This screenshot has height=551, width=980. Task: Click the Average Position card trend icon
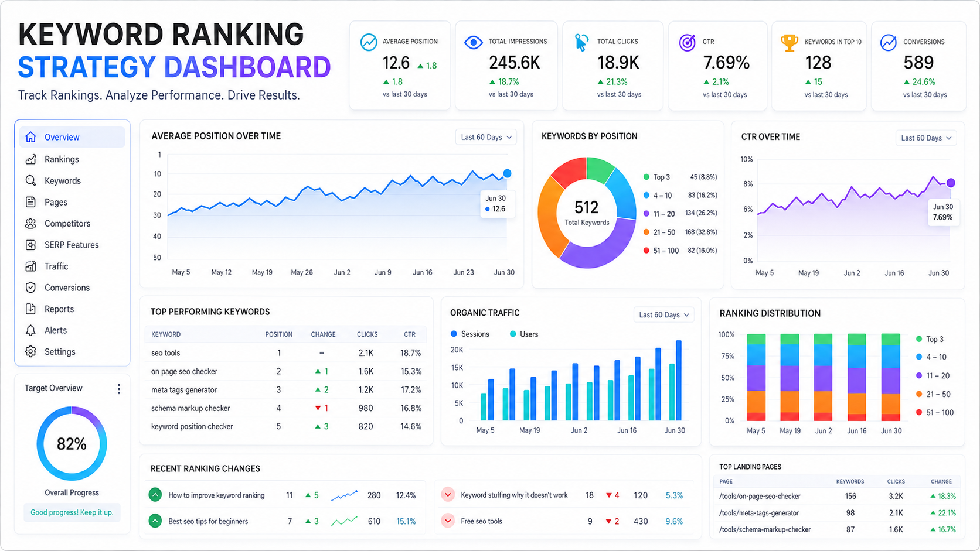[369, 42]
